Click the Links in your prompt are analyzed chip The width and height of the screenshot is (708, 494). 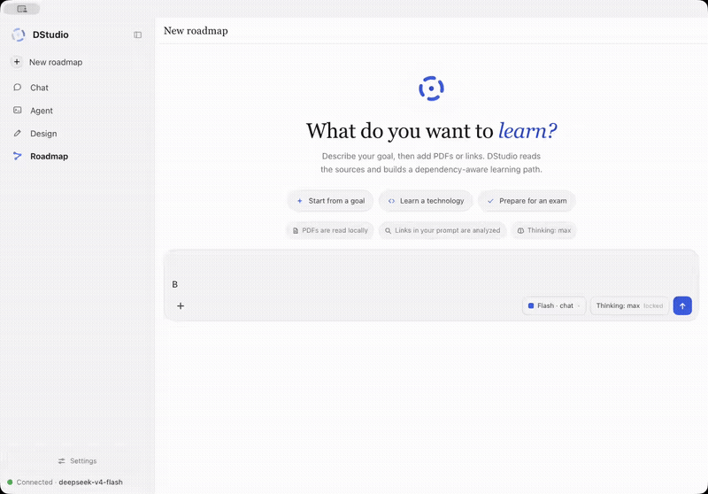coord(442,230)
